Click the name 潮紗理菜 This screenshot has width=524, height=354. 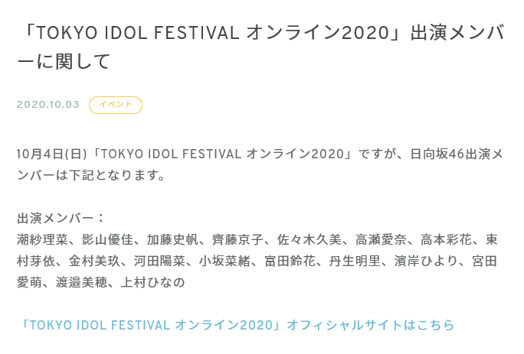tap(42, 239)
